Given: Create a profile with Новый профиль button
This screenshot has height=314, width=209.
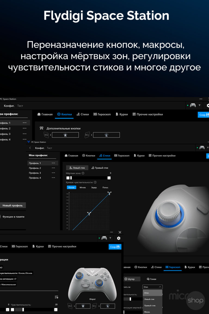Looking at the screenshot, I should [13, 206].
